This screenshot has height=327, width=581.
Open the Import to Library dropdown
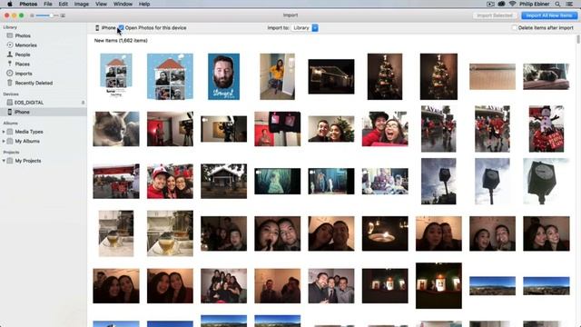[305, 28]
